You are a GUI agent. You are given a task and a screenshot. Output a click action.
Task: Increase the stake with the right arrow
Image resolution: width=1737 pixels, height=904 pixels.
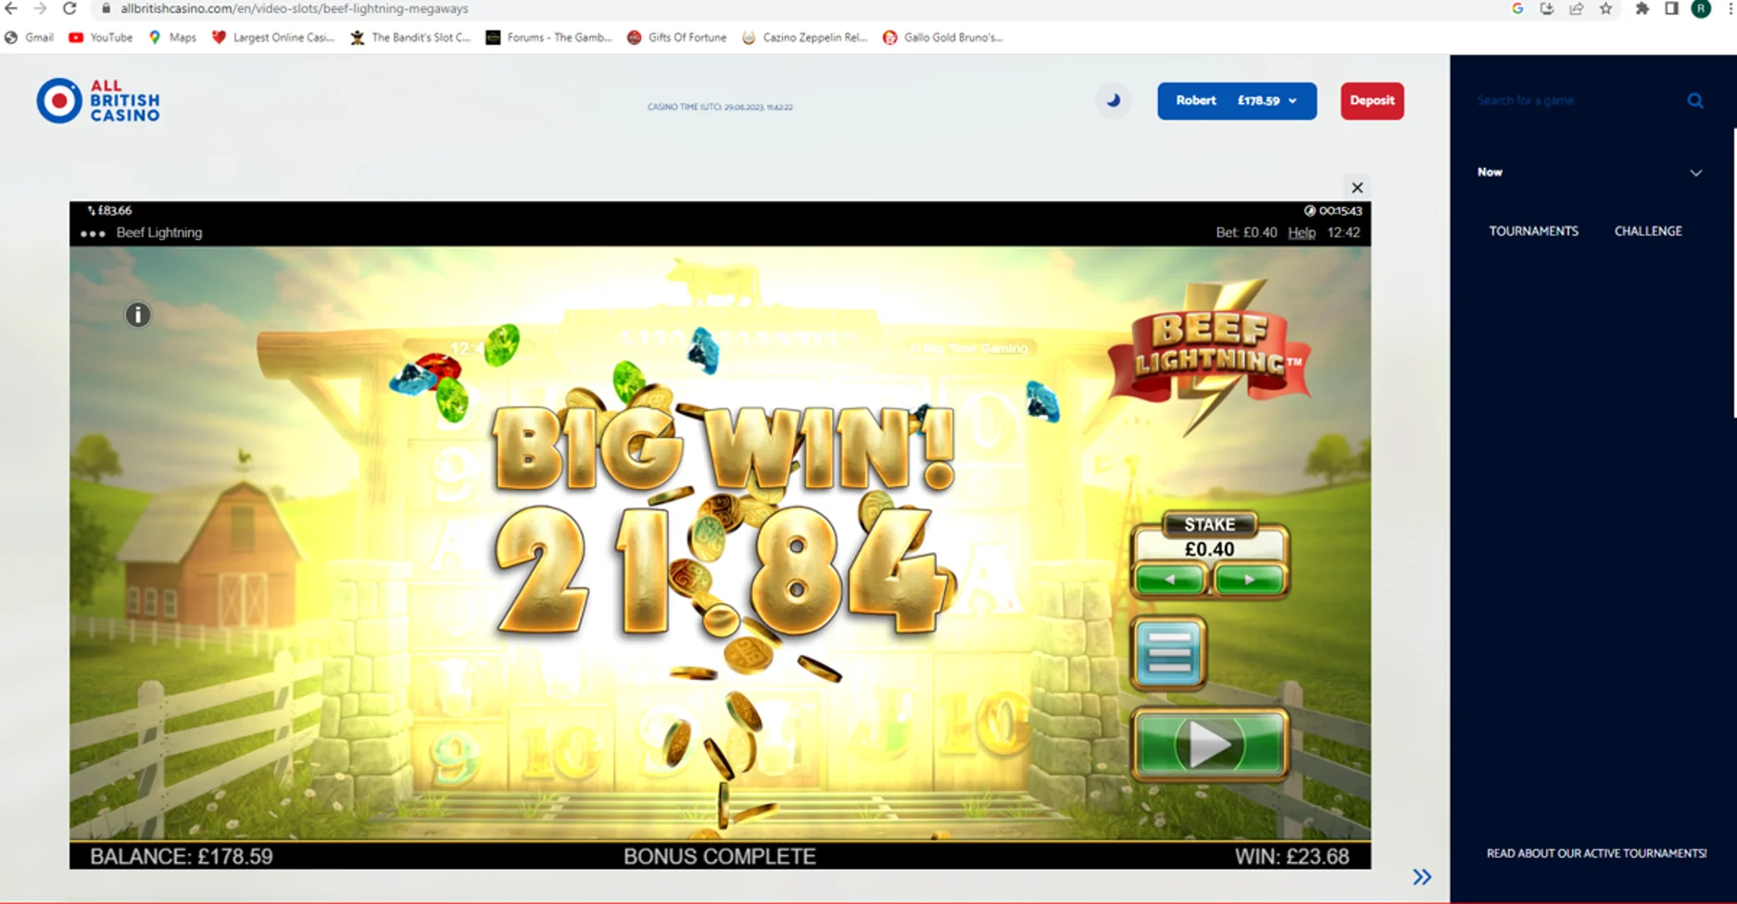click(x=1249, y=580)
